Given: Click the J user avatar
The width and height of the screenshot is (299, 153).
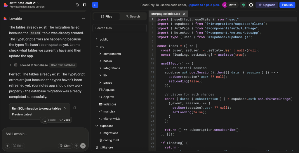Looking at the screenshot, I should pyautogui.click(x=225, y=5).
